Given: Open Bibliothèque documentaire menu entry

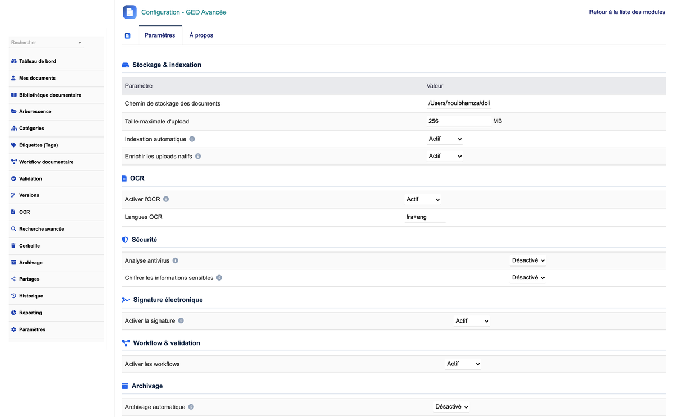Looking at the screenshot, I should point(50,95).
